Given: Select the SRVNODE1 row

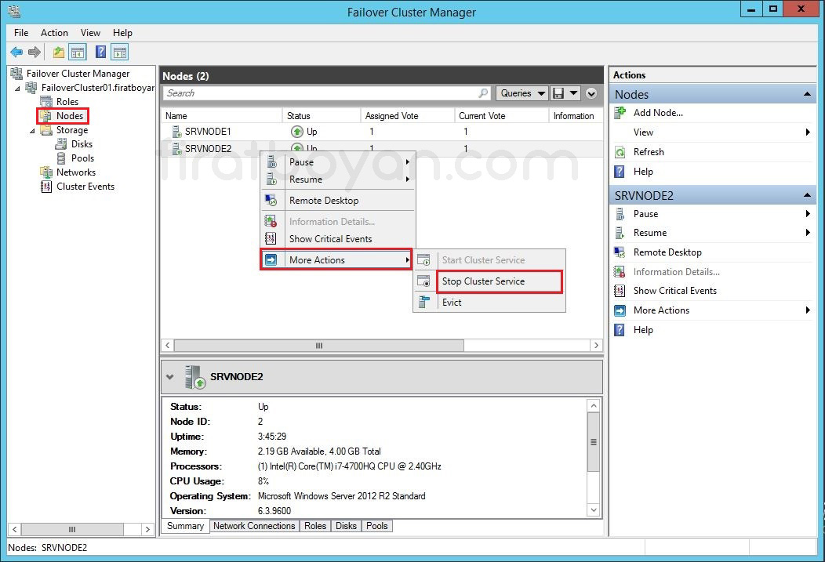Looking at the screenshot, I should pyautogui.click(x=381, y=132).
